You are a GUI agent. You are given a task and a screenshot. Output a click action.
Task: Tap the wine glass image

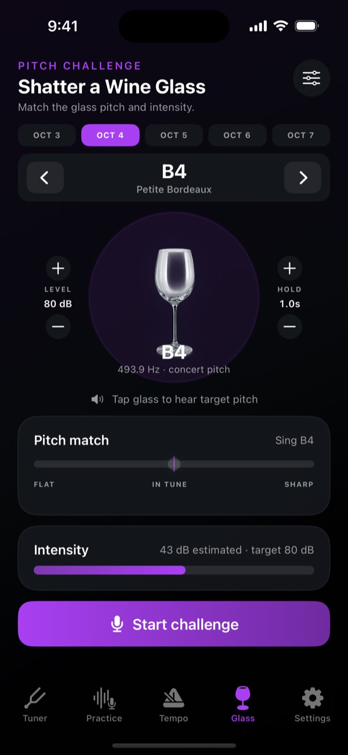(x=174, y=297)
